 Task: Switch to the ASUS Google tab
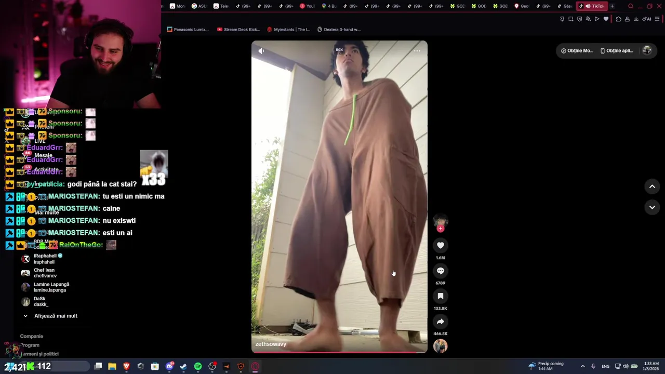pyautogui.click(x=199, y=6)
